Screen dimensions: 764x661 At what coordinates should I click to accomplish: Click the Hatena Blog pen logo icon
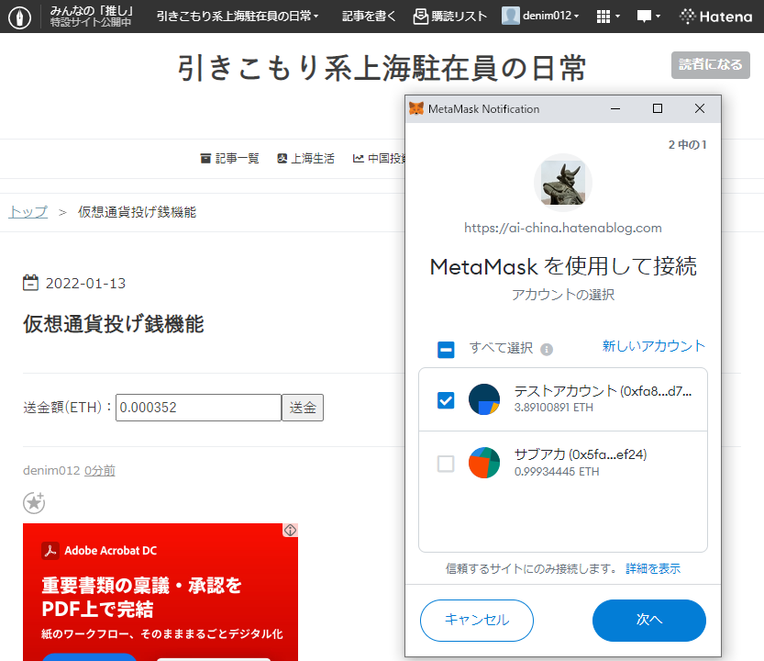click(x=19, y=17)
